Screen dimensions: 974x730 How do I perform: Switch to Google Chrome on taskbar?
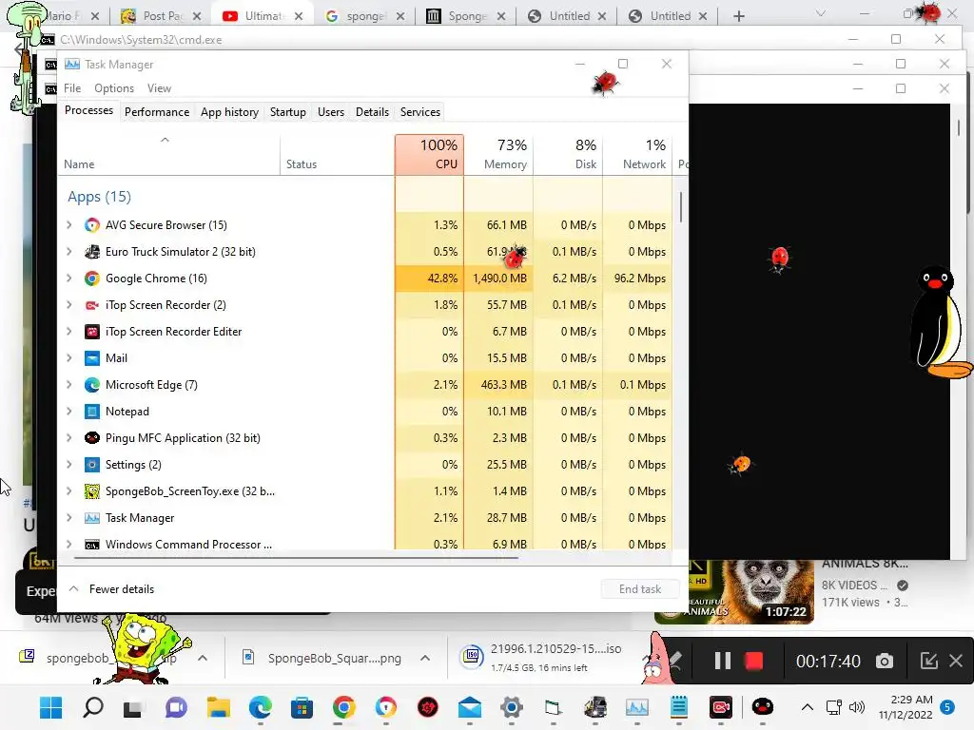(x=343, y=707)
